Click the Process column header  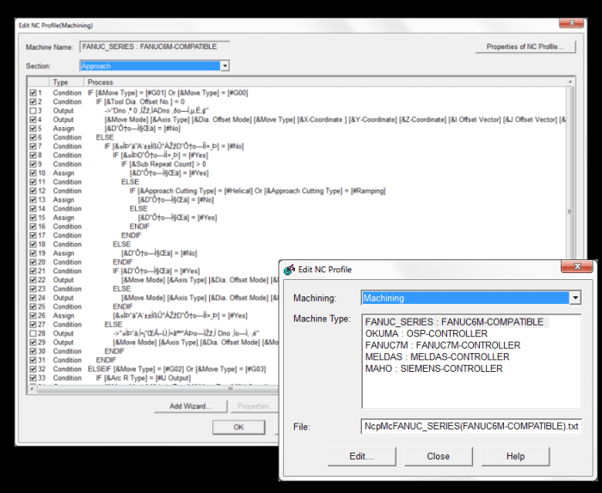[x=325, y=82]
